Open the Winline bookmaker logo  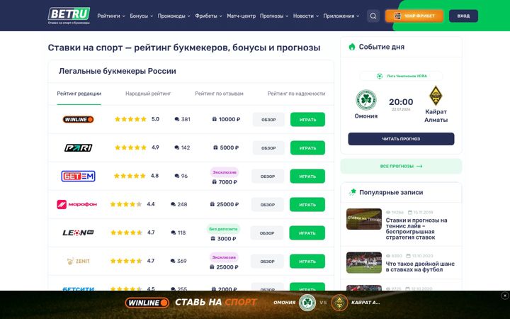point(78,120)
